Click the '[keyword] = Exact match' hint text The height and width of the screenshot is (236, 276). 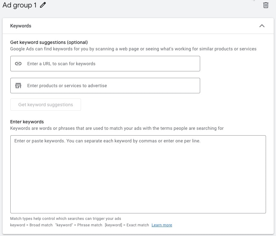click(127, 225)
